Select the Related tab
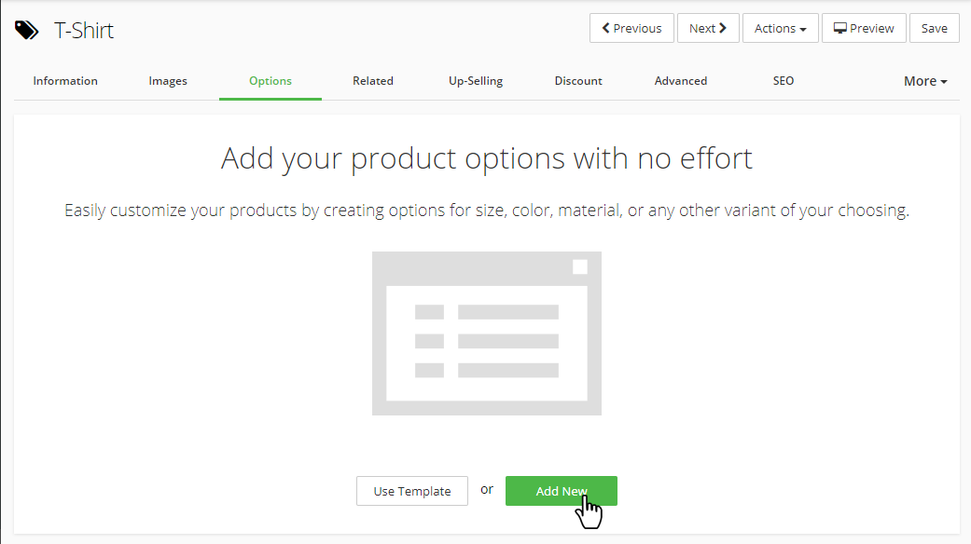The image size is (971, 544). tap(372, 81)
